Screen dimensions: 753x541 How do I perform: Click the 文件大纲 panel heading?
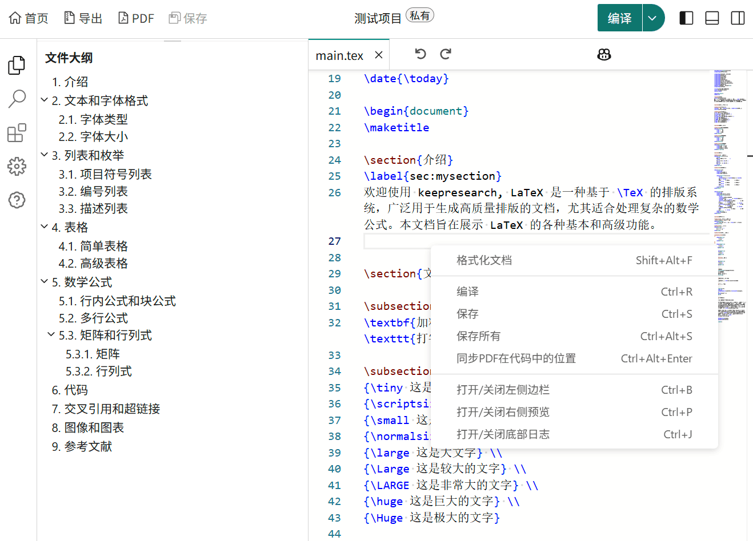69,58
